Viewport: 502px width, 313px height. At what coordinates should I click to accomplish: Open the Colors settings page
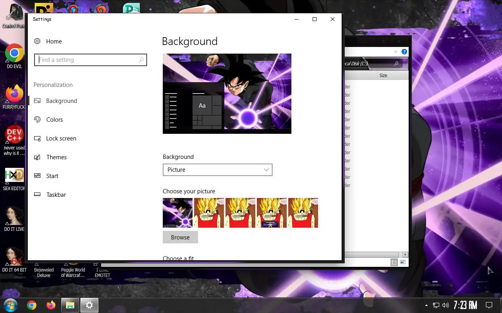(55, 119)
